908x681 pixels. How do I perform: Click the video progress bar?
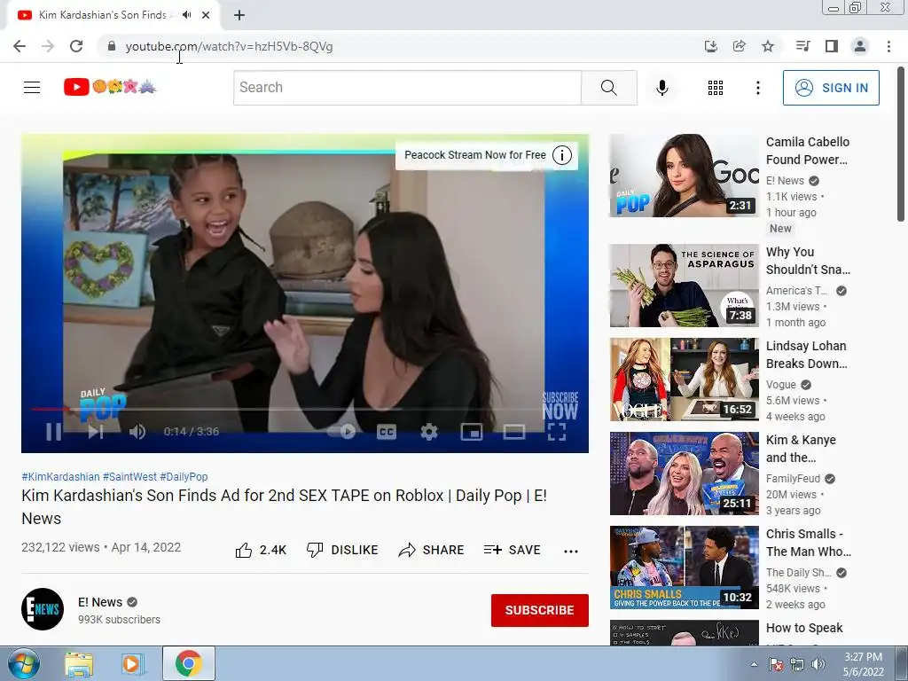click(x=305, y=409)
